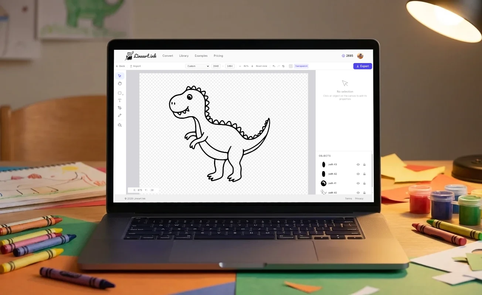Click the canvas height field 1484
Viewport: 482px width, 295px height.
pyautogui.click(x=230, y=66)
